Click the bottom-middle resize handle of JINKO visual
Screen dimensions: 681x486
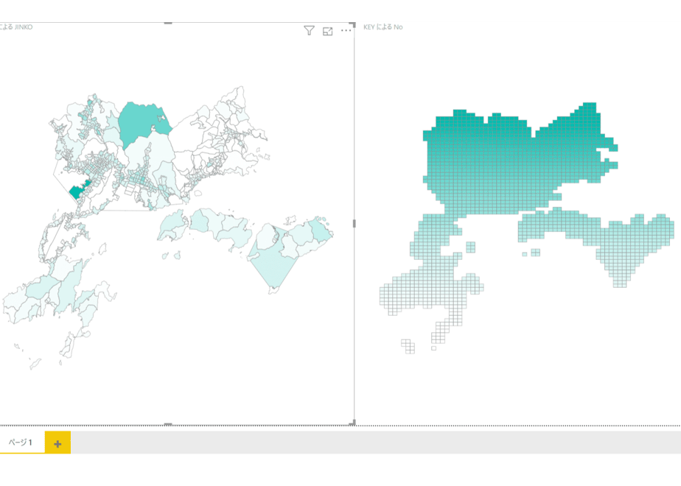click(x=168, y=424)
